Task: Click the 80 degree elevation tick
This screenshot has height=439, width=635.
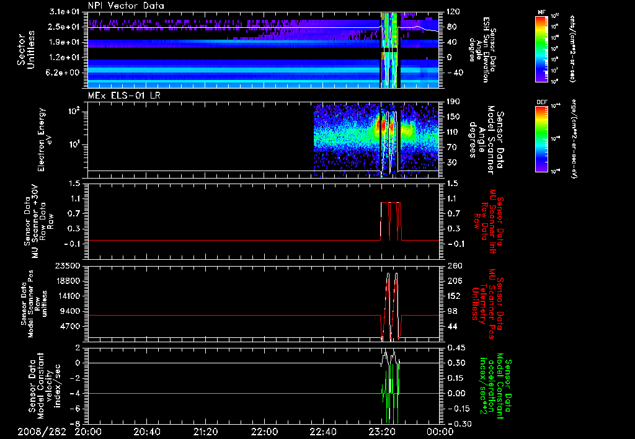Action: click(x=452, y=27)
